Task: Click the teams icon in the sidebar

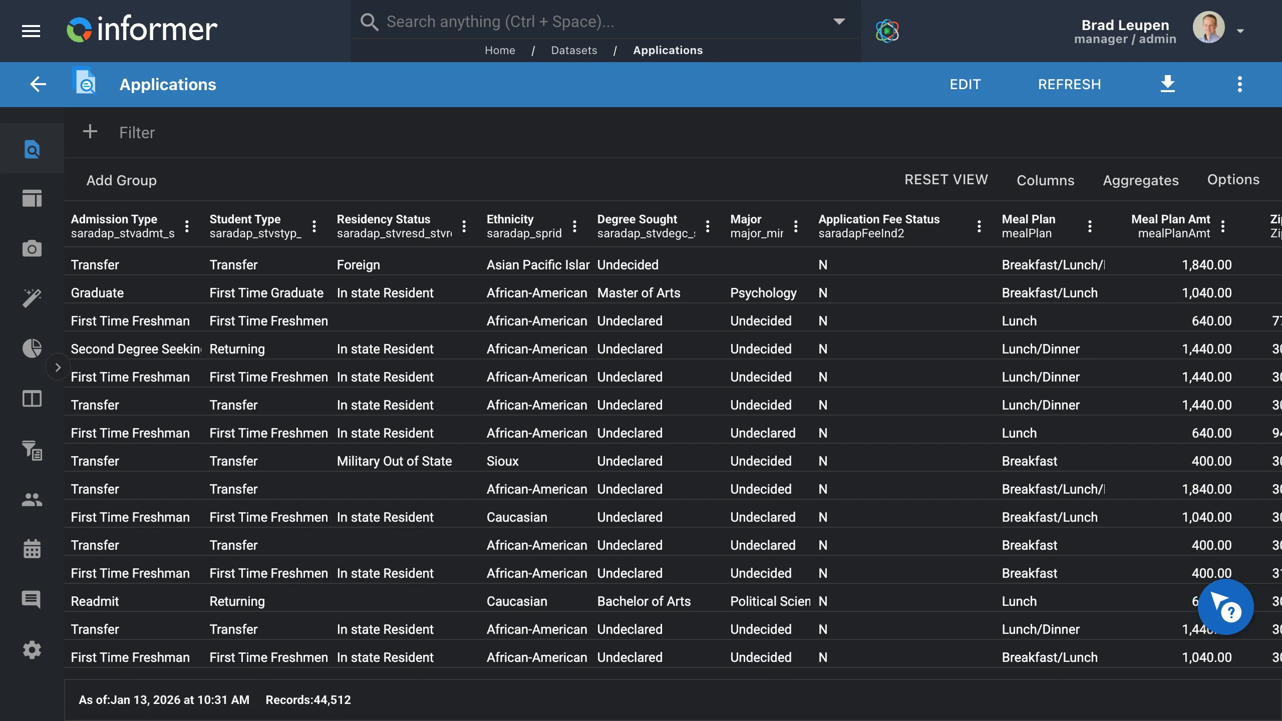Action: point(32,499)
